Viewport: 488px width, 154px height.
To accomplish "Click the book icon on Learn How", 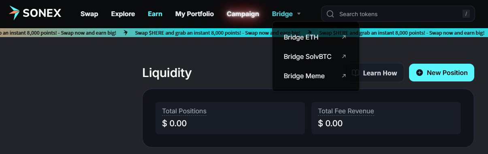I will click(x=356, y=73).
